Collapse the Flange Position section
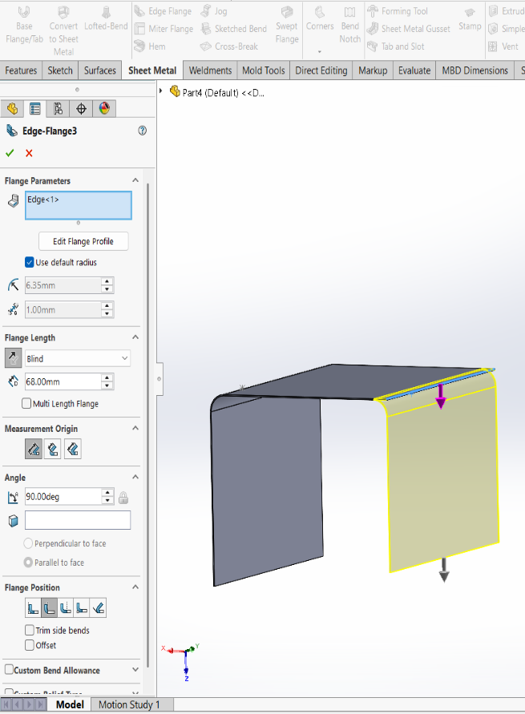 point(135,587)
